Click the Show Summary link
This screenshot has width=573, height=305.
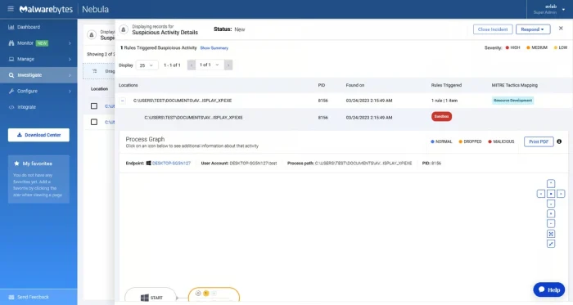coord(214,48)
